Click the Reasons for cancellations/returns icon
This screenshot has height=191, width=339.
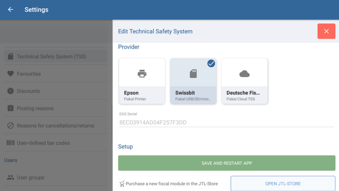(x=11, y=126)
